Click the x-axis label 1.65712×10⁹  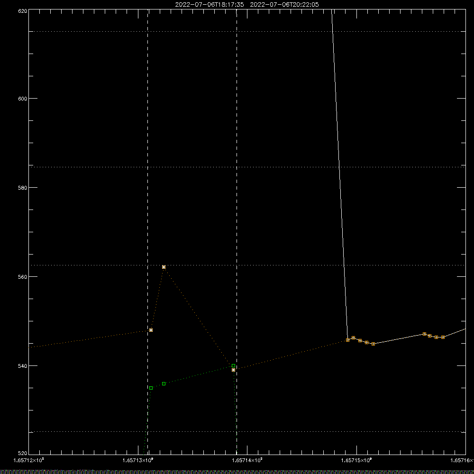[x=29, y=460]
